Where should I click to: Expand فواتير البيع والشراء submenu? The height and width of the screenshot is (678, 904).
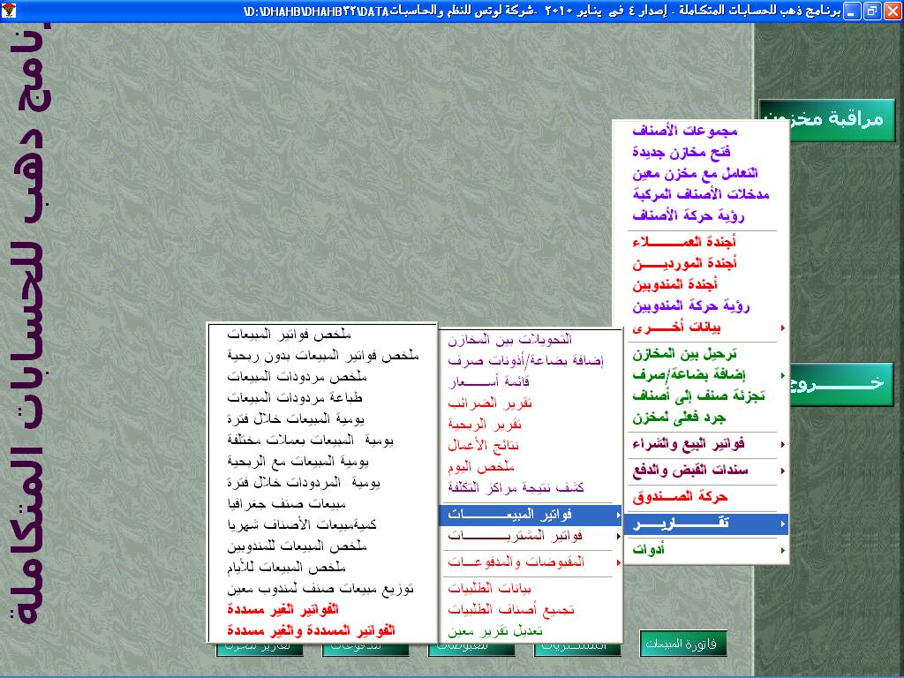pos(697,443)
